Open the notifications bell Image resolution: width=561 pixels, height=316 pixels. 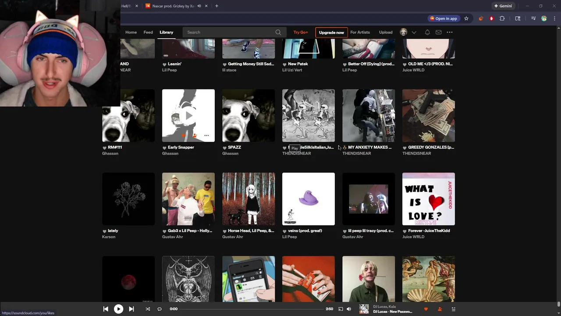coord(427,32)
